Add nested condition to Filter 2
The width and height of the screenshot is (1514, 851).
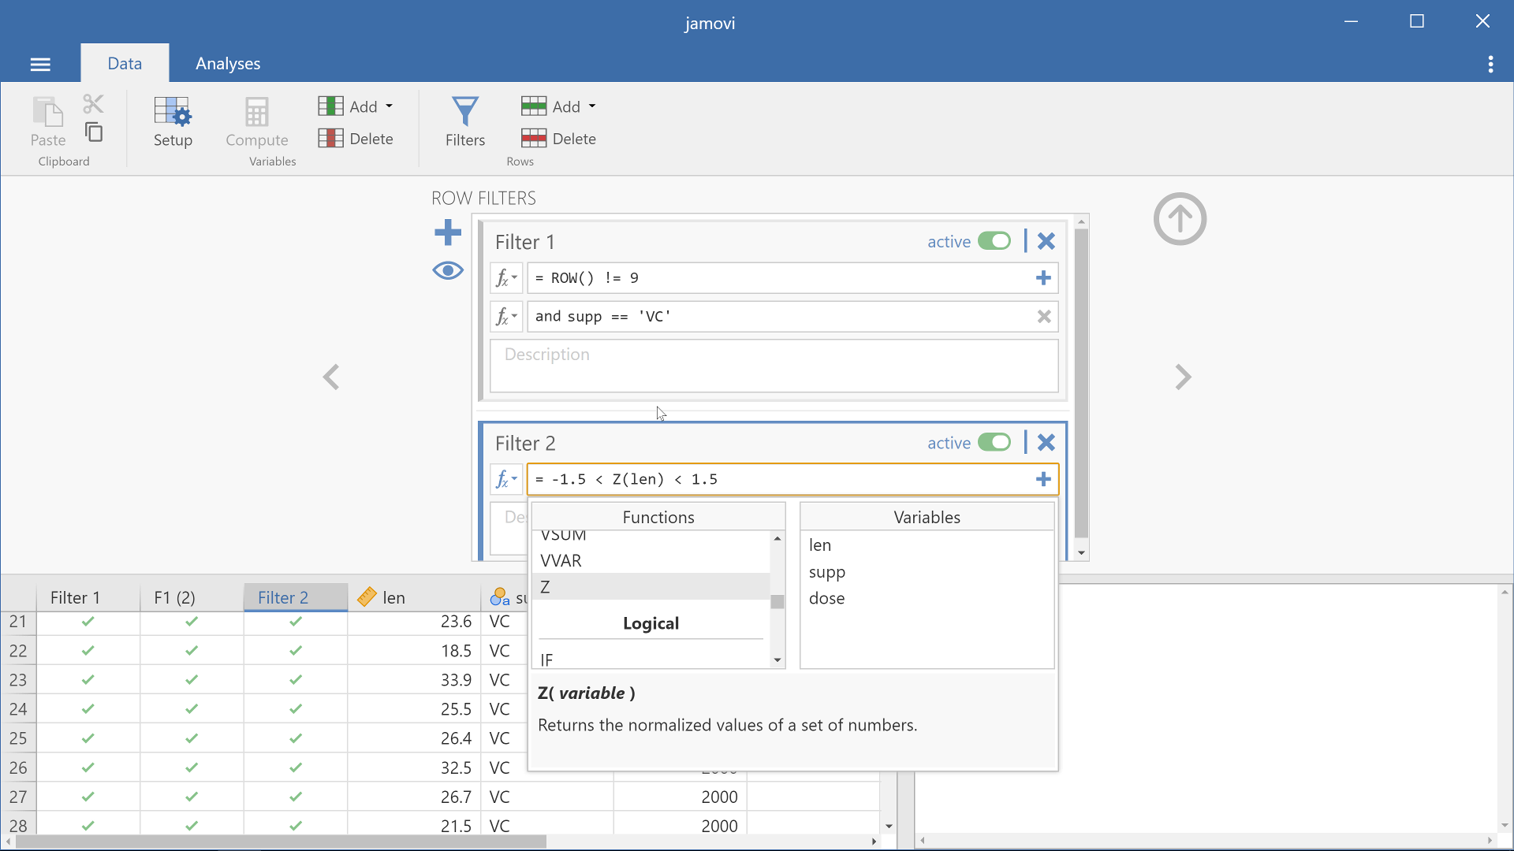(x=1043, y=479)
